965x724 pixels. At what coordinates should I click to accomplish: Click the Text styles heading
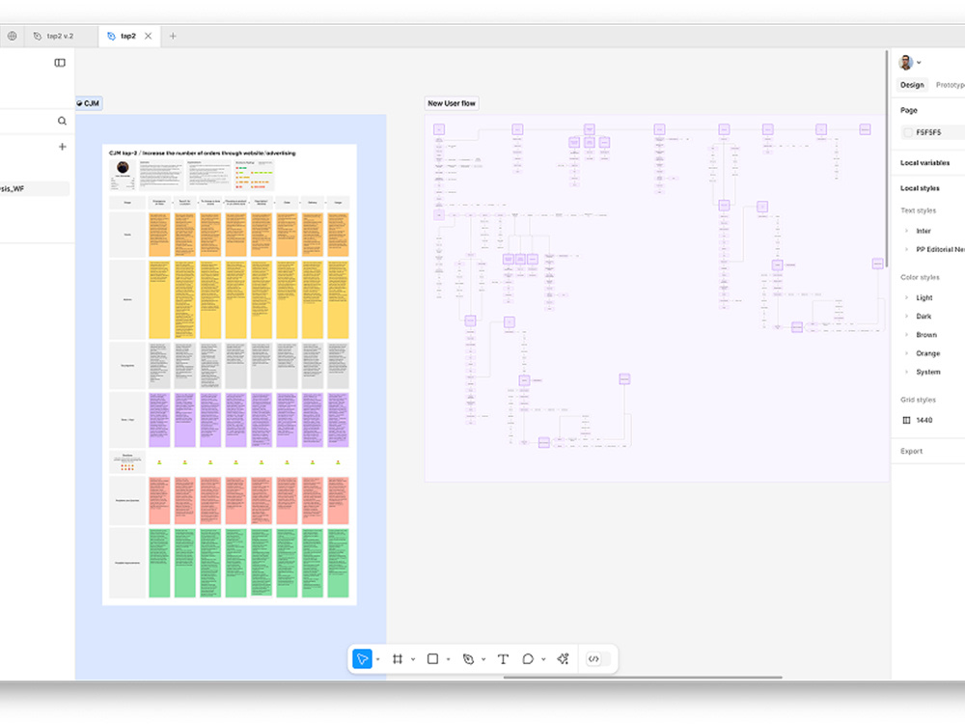coord(919,210)
